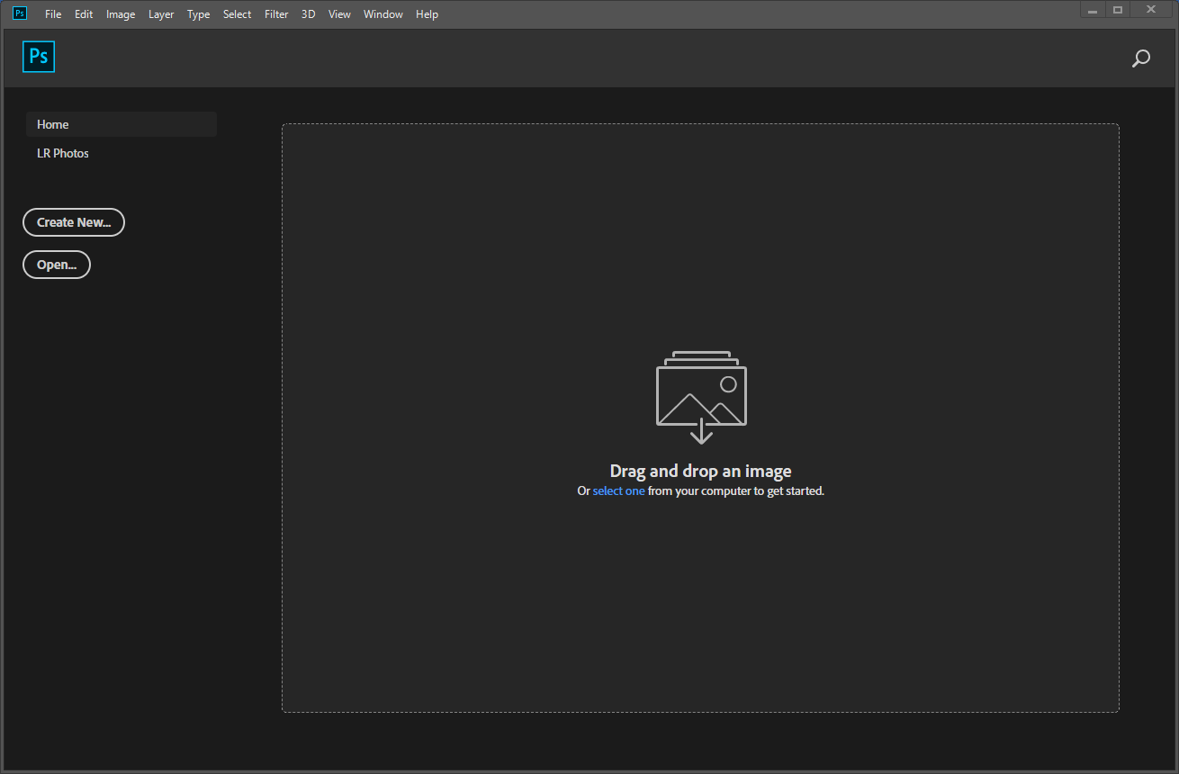Open the Help menu
1179x774 pixels.
(427, 13)
